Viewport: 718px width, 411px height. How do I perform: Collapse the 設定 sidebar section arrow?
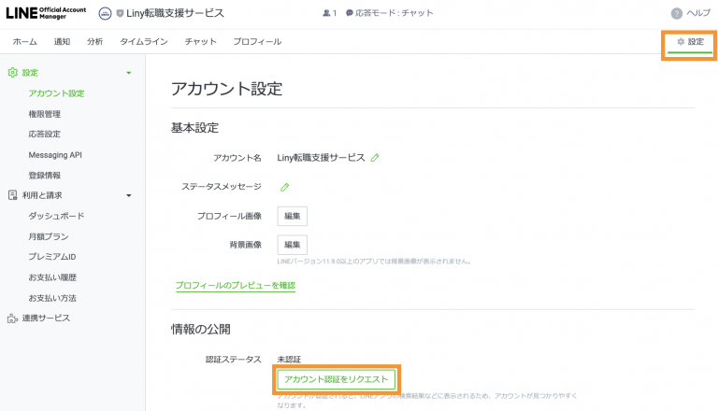129,73
